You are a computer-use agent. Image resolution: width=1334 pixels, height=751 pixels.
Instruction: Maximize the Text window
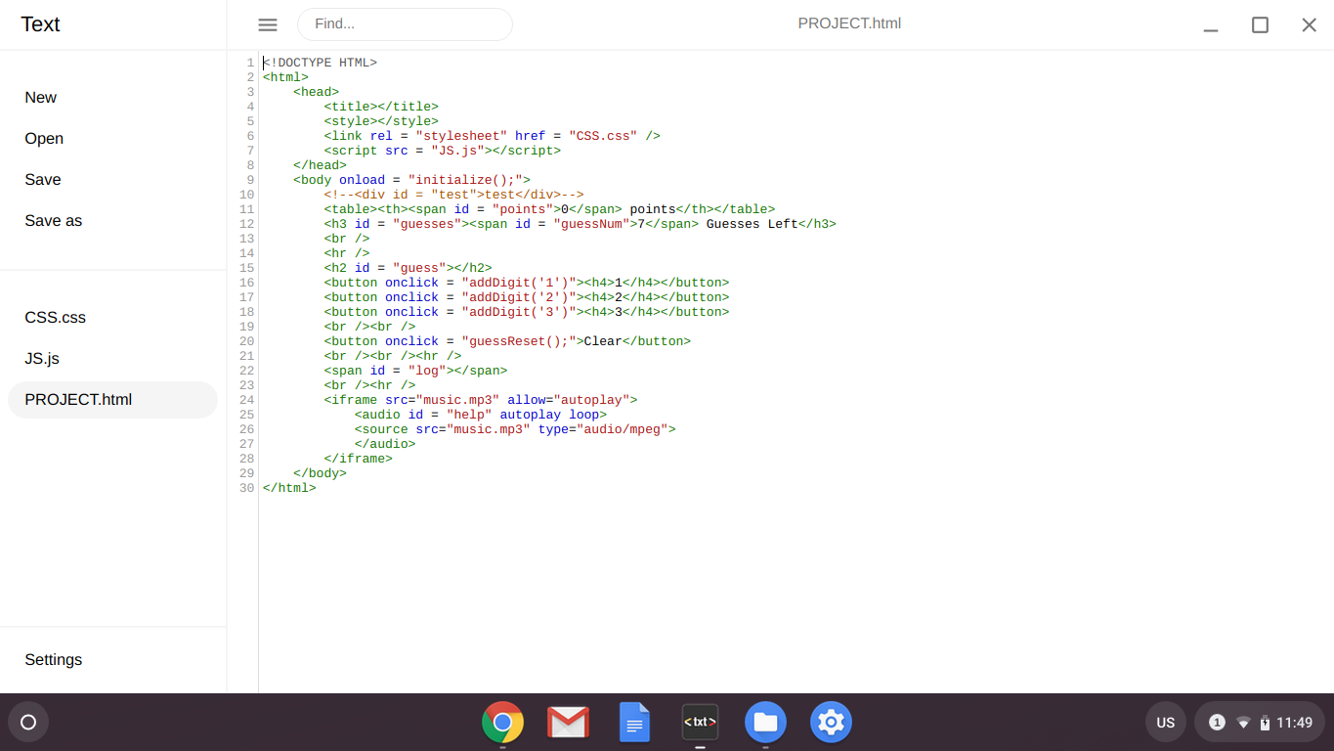pos(1260,24)
